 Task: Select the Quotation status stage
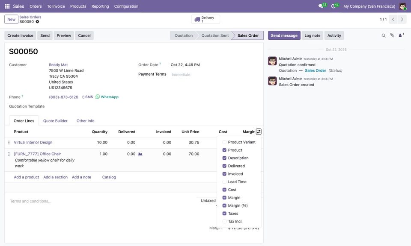[x=184, y=35]
